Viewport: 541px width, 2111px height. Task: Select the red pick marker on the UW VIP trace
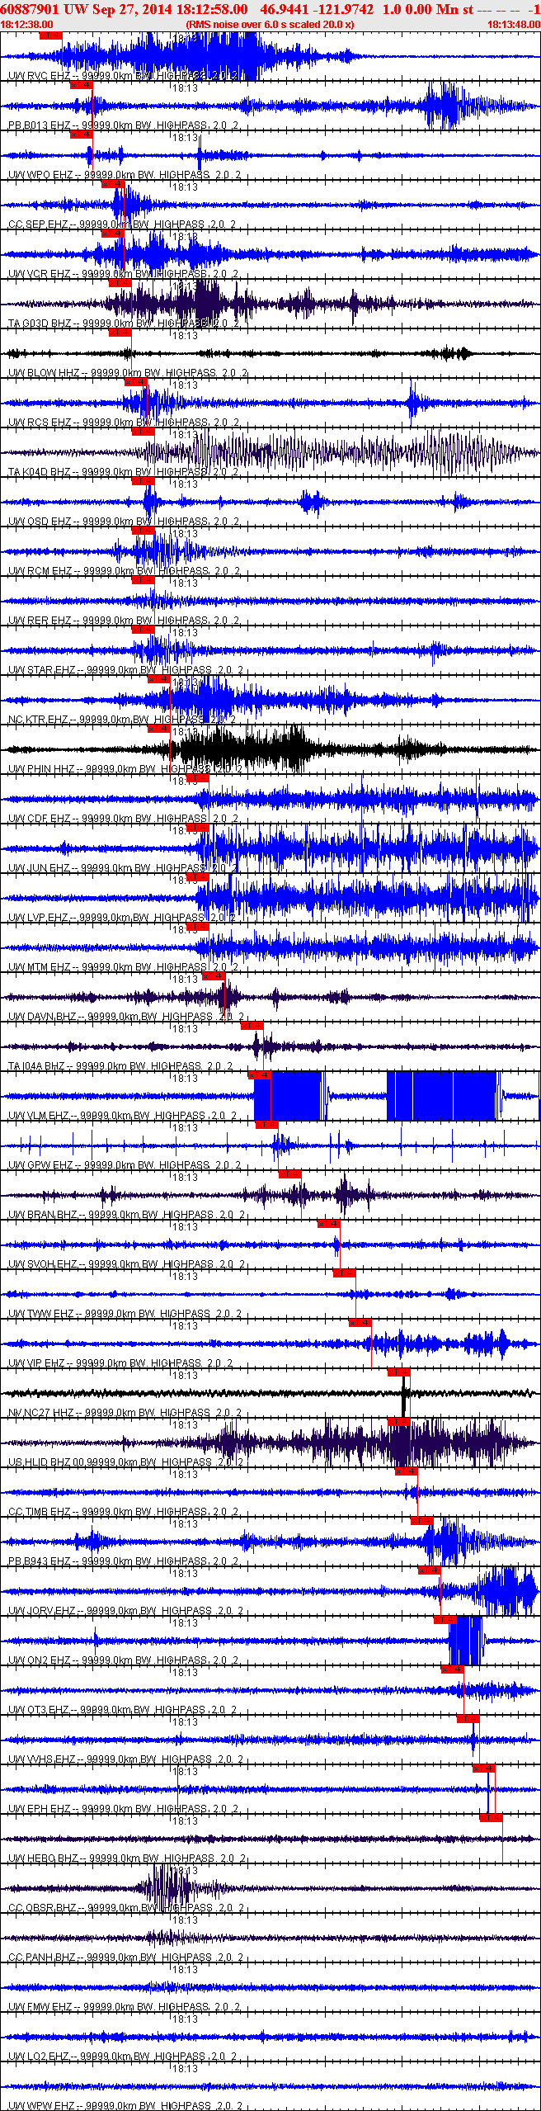360,1323
